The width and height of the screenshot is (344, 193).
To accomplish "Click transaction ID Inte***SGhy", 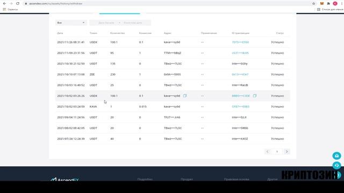I will (x=240, y=64).
